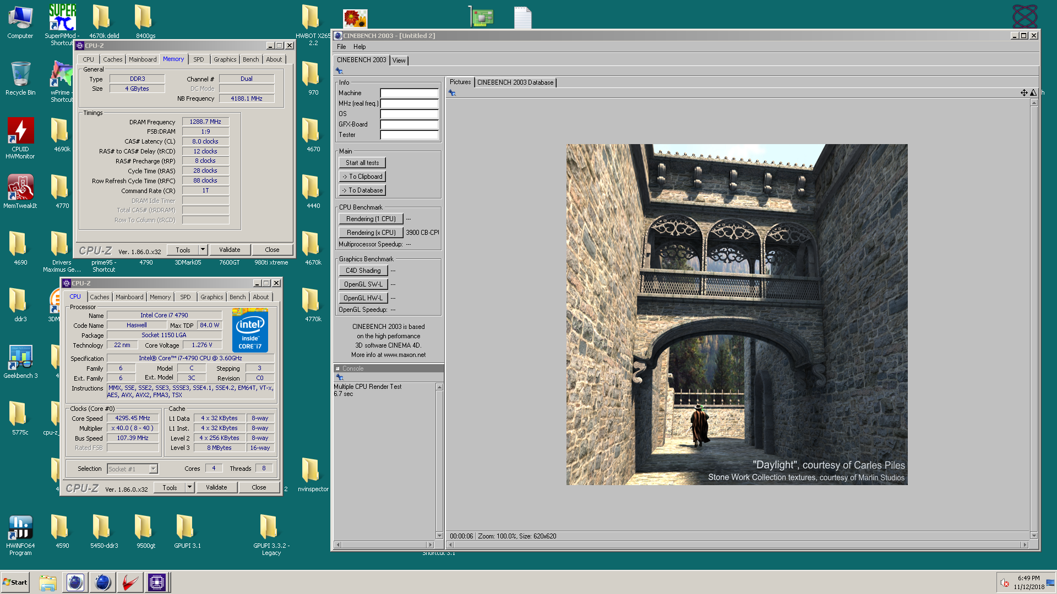Open the Help menu in Cinebench
The image size is (1057, 594).
359,47
